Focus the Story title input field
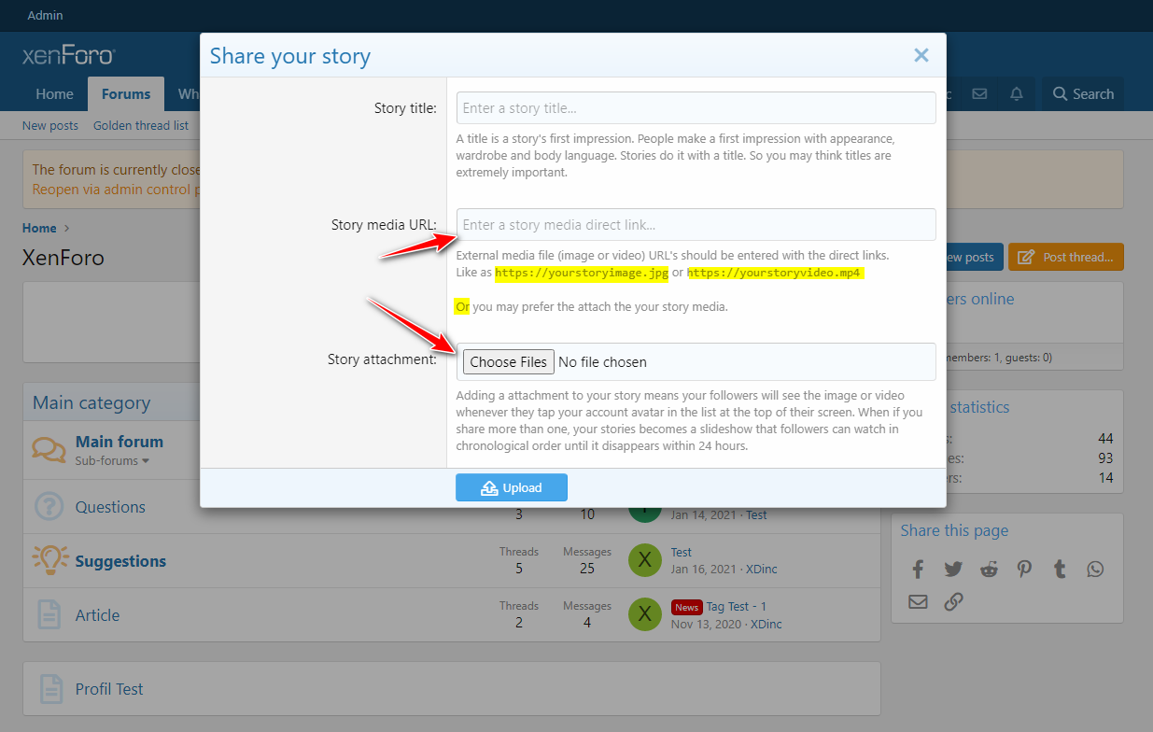The width and height of the screenshot is (1153, 732). tap(696, 108)
